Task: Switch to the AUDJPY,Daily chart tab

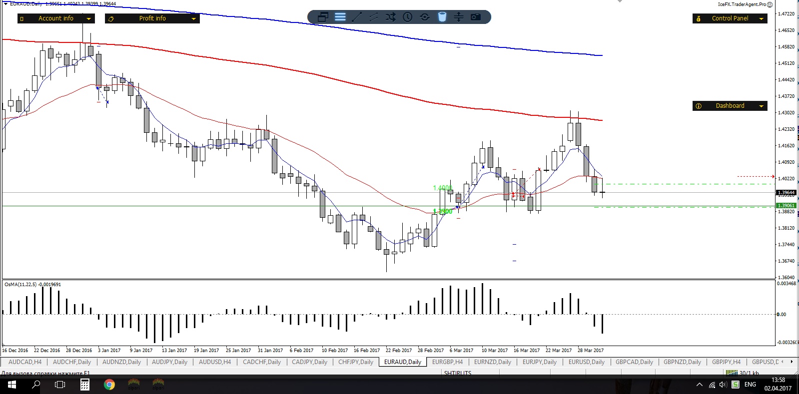Action: coord(169,362)
